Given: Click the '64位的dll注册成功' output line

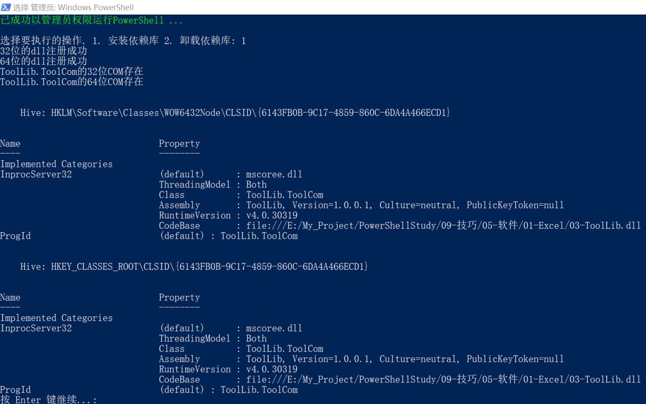Looking at the screenshot, I should pyautogui.click(x=44, y=61).
